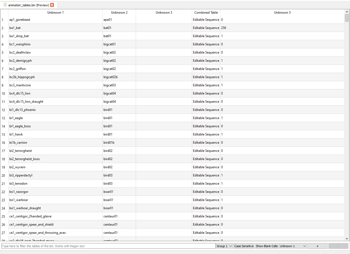Select cell bc2_griffon

click(x=56, y=69)
